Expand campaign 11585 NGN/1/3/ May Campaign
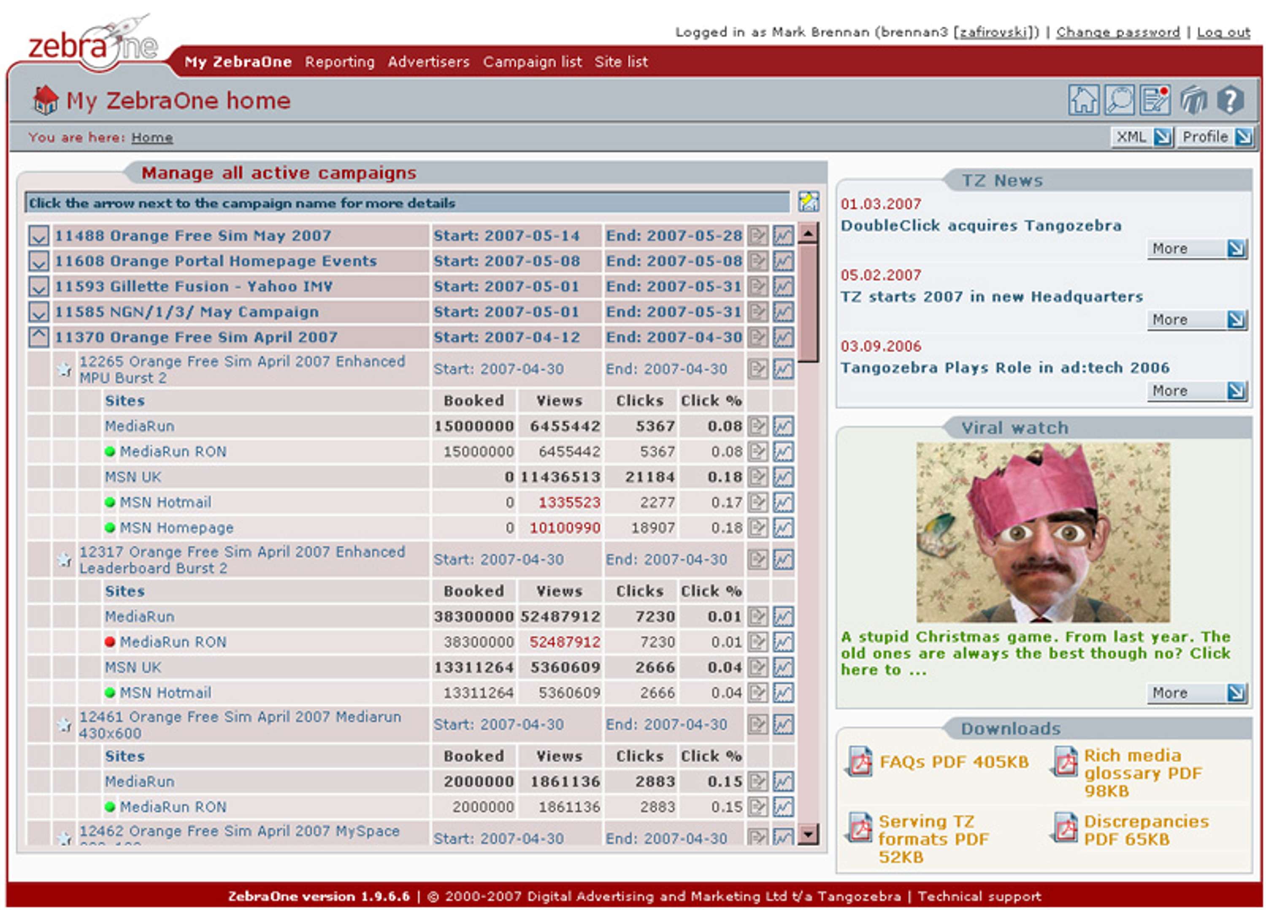Screen dimensions: 1266x910 [38, 311]
